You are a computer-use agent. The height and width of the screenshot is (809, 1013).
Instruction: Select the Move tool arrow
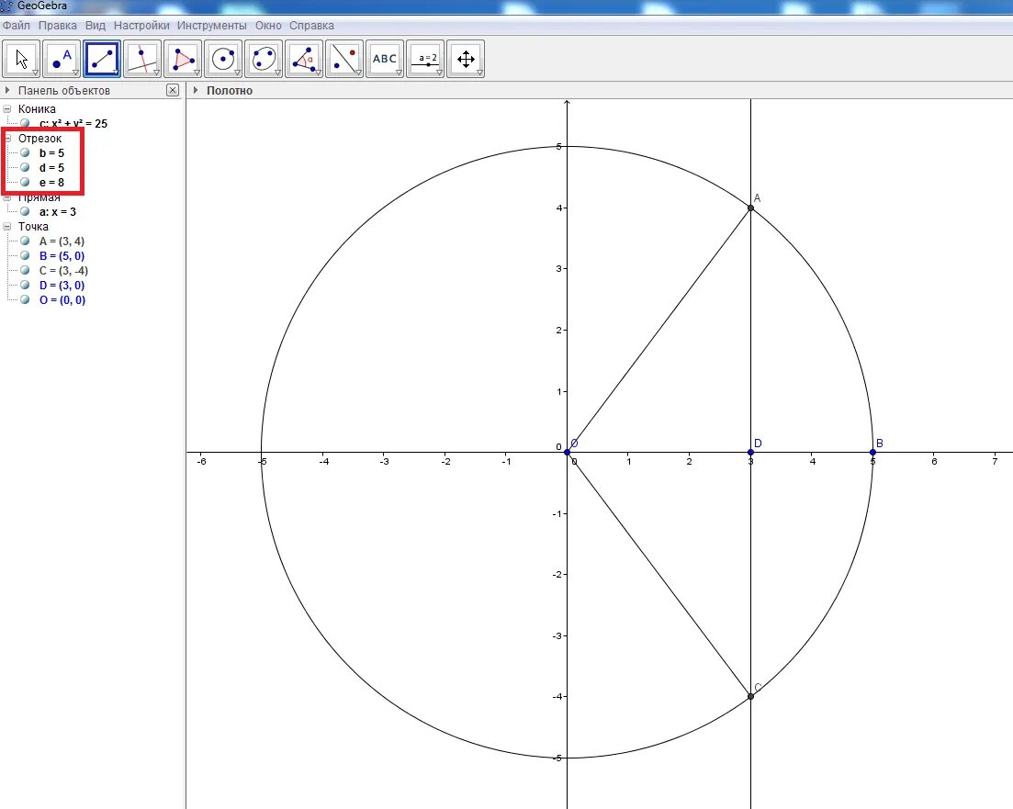click(x=21, y=58)
